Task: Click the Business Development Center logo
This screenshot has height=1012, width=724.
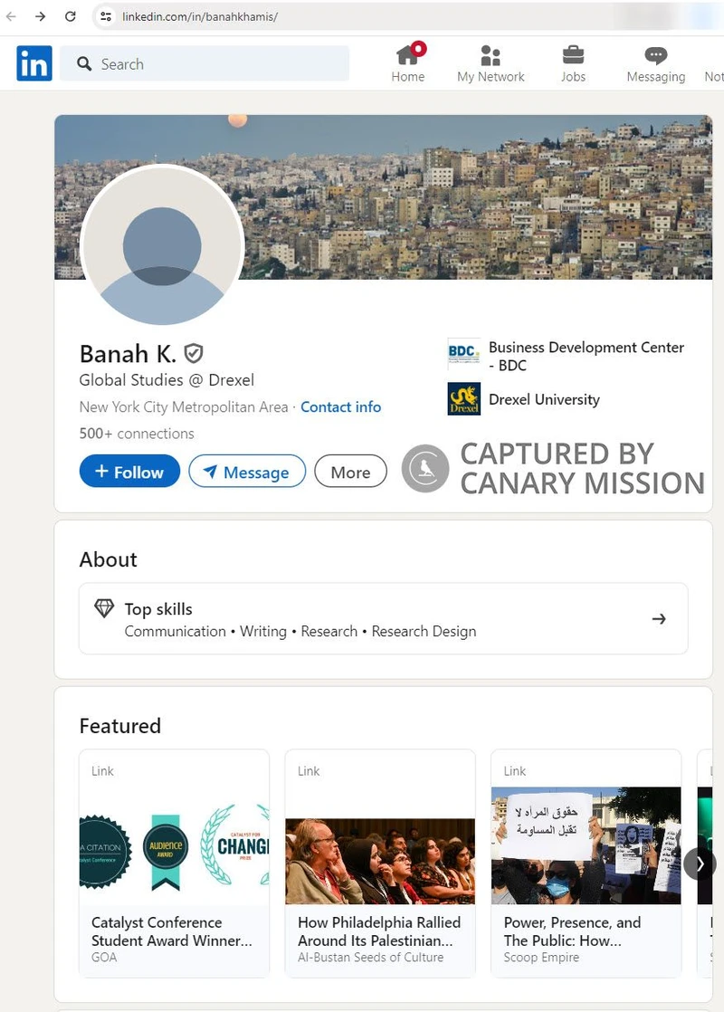Action: (462, 355)
